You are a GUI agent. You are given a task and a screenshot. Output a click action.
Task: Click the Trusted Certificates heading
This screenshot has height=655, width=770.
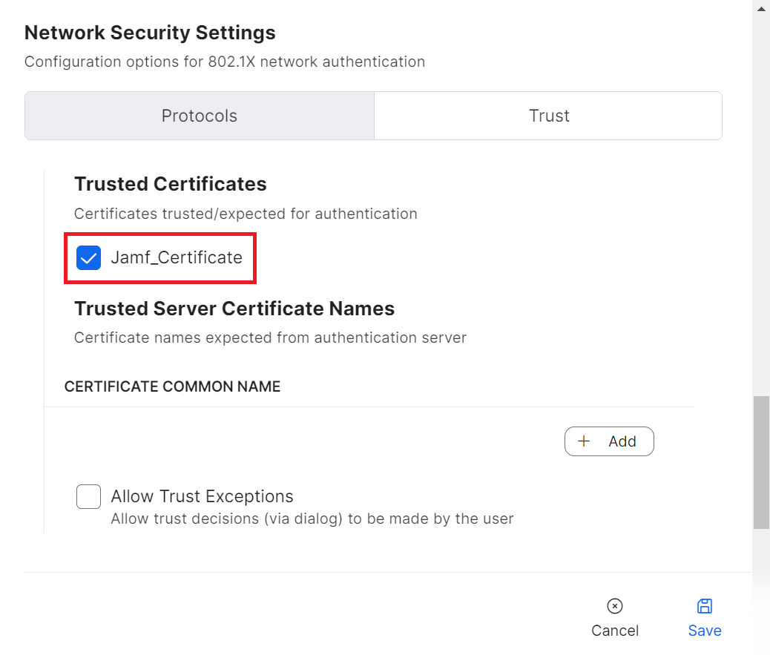pyautogui.click(x=171, y=184)
